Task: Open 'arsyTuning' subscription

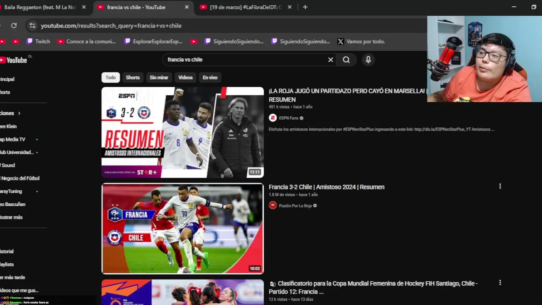Action: pos(11,191)
